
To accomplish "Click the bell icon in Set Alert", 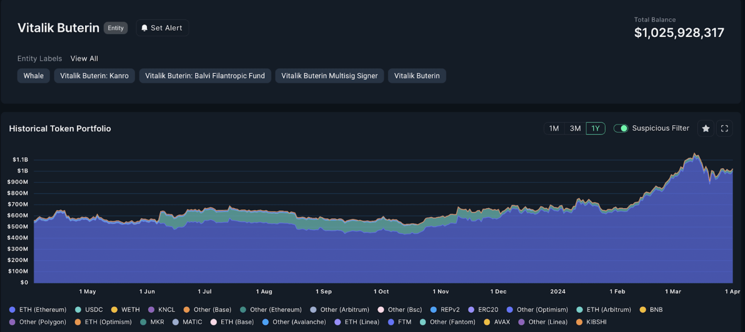I will click(x=144, y=28).
